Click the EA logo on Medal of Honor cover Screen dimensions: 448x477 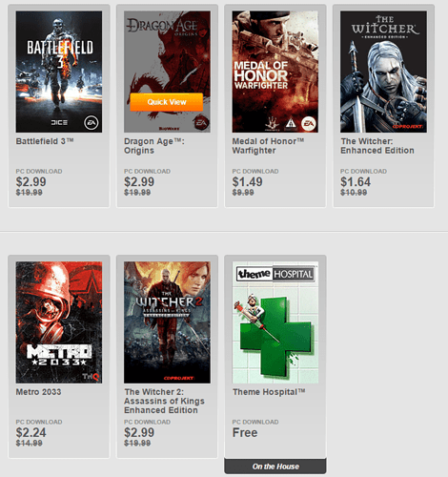(309, 123)
